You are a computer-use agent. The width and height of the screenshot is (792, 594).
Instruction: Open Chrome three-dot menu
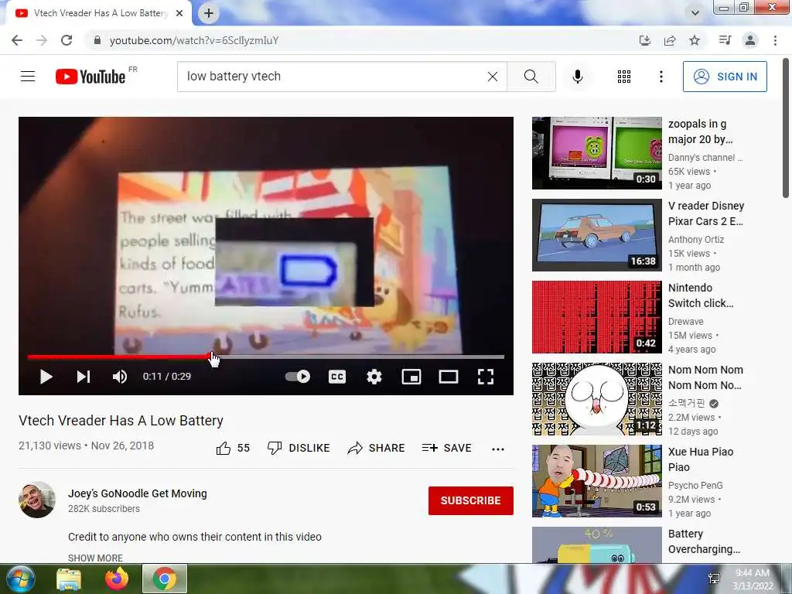[775, 40]
